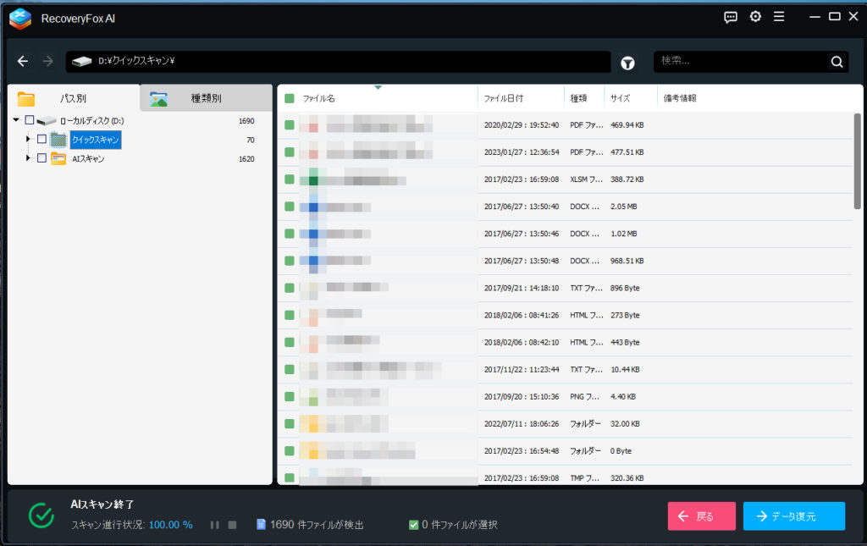
Task: Click the データ復元 button
Action: click(x=793, y=516)
